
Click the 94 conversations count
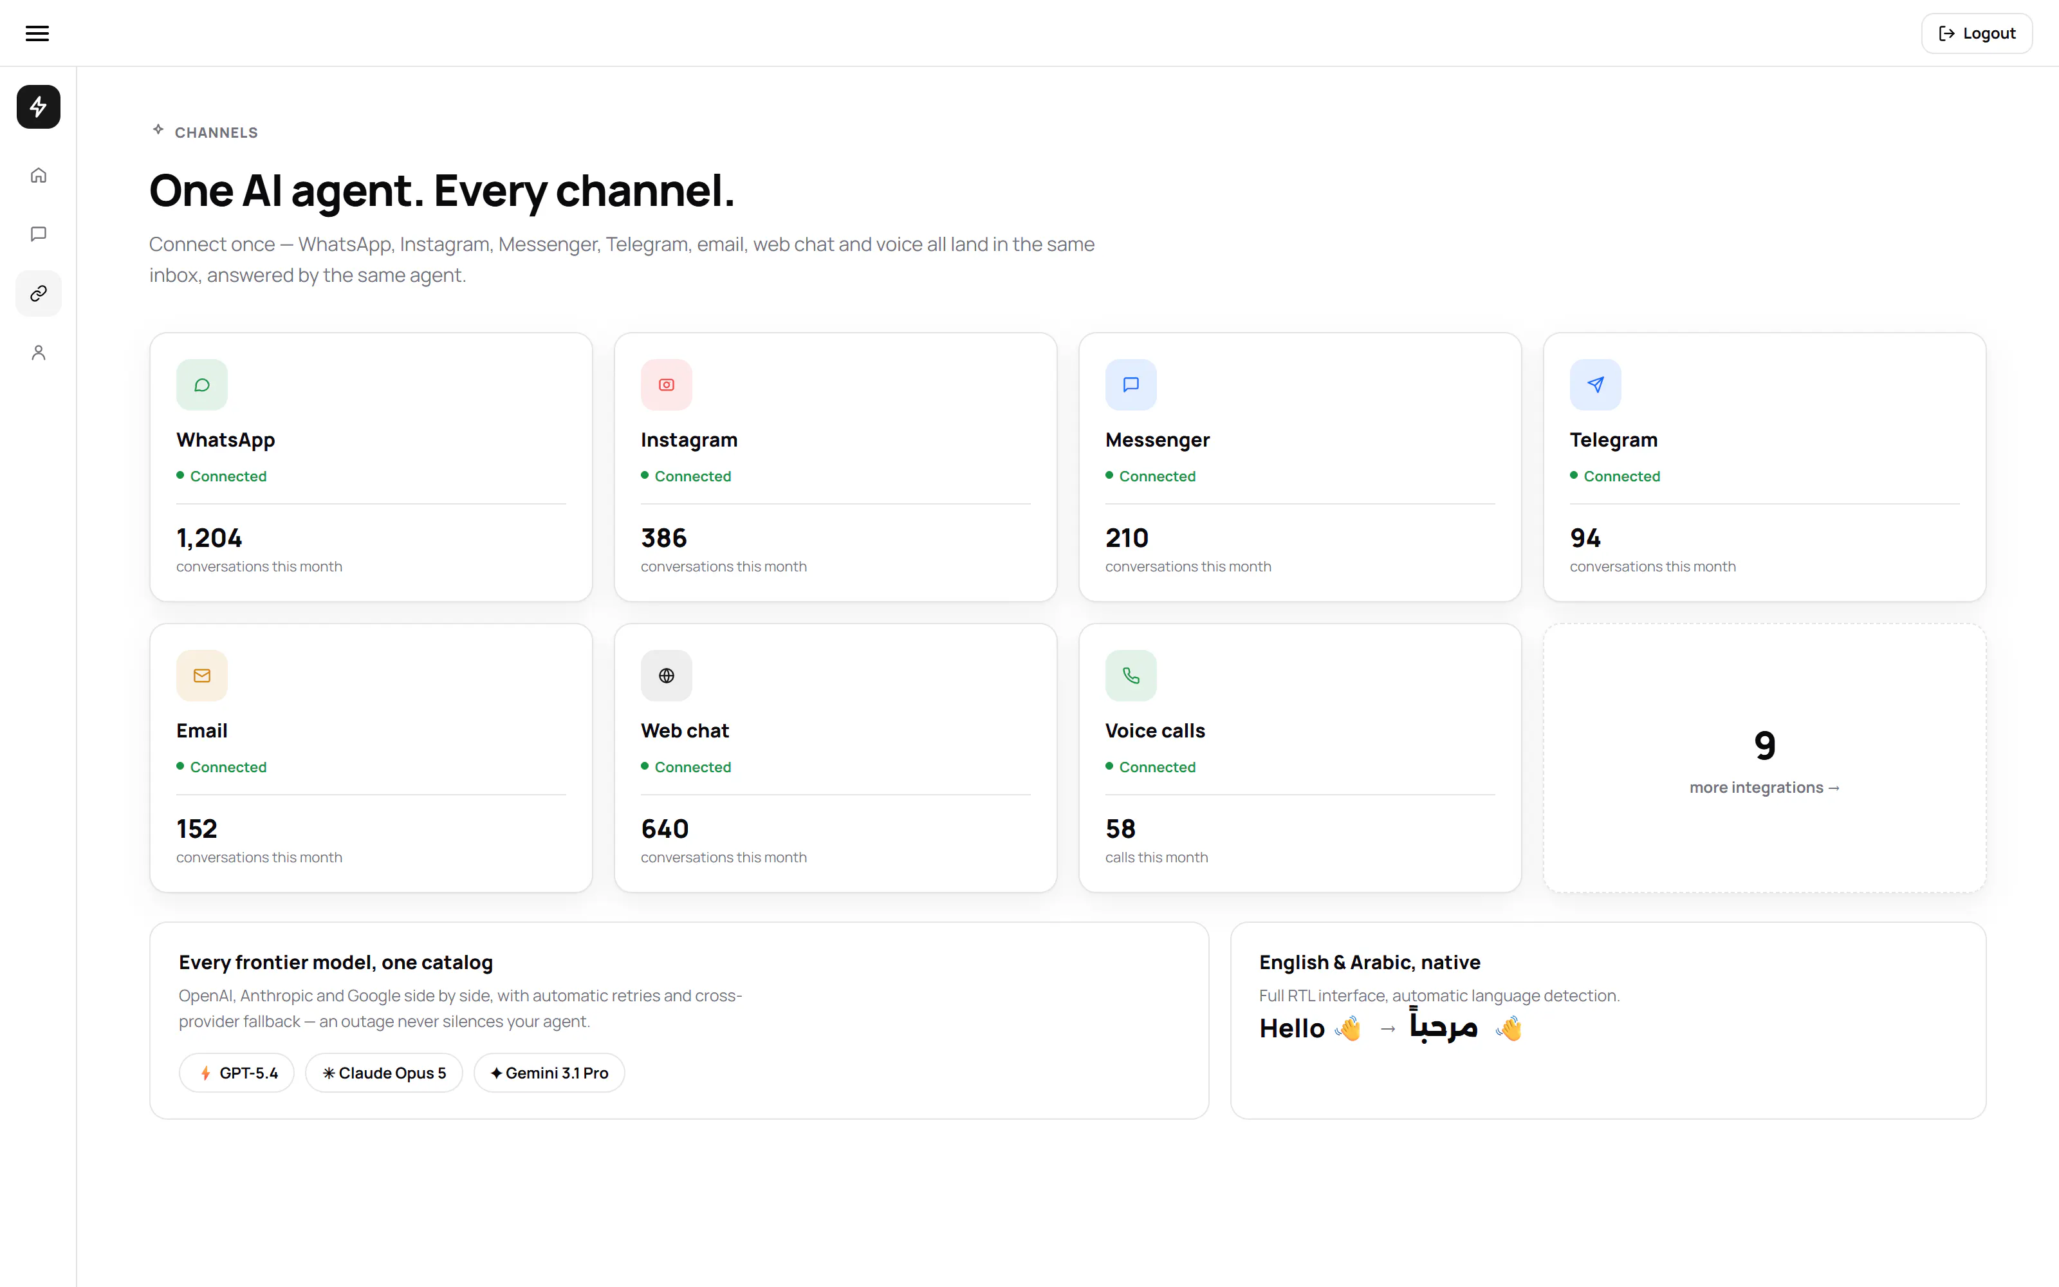[1585, 538]
